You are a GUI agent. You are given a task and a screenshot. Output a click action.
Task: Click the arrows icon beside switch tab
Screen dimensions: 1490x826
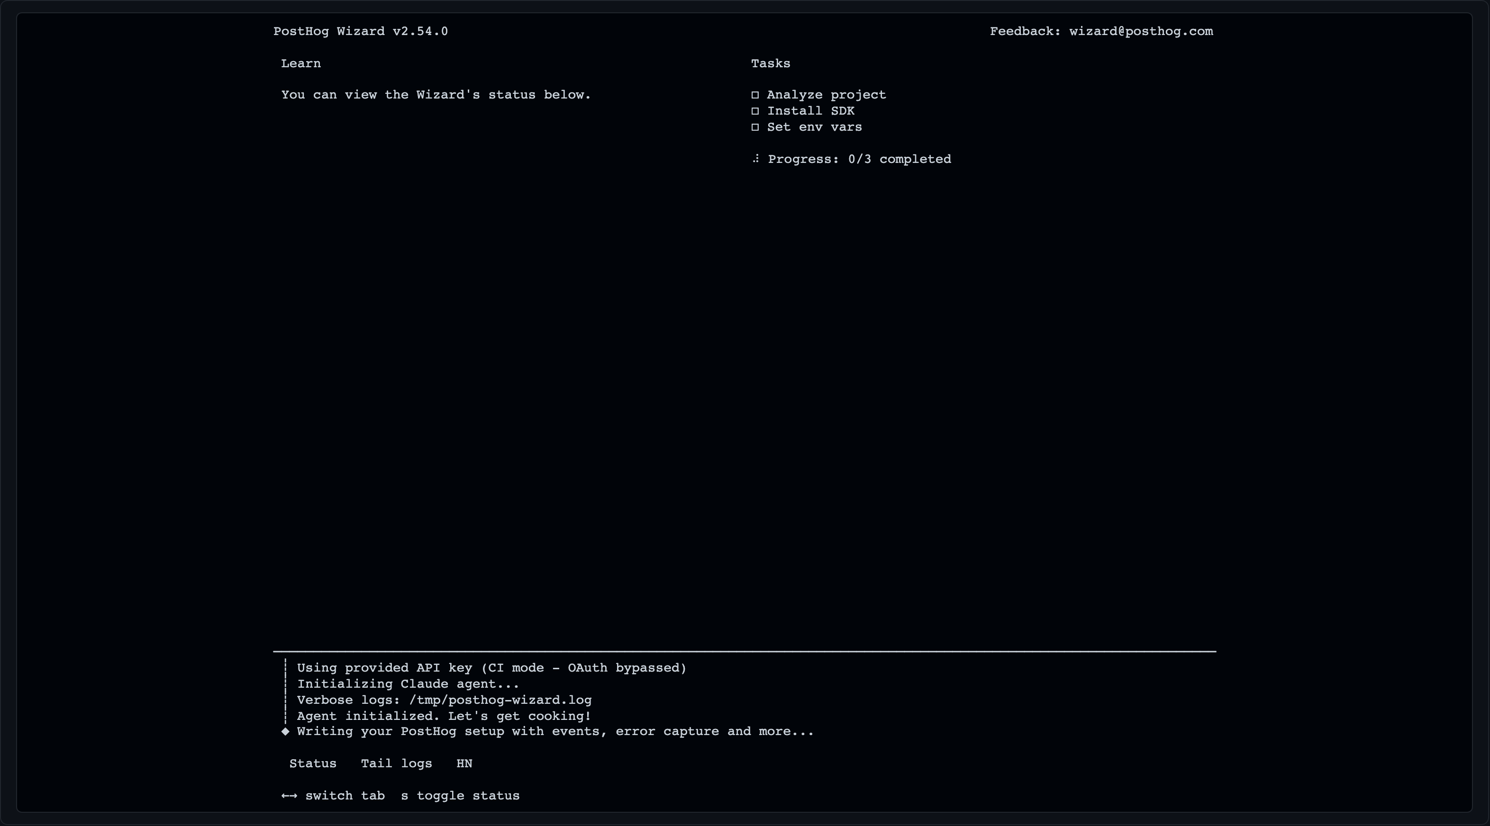(x=289, y=796)
